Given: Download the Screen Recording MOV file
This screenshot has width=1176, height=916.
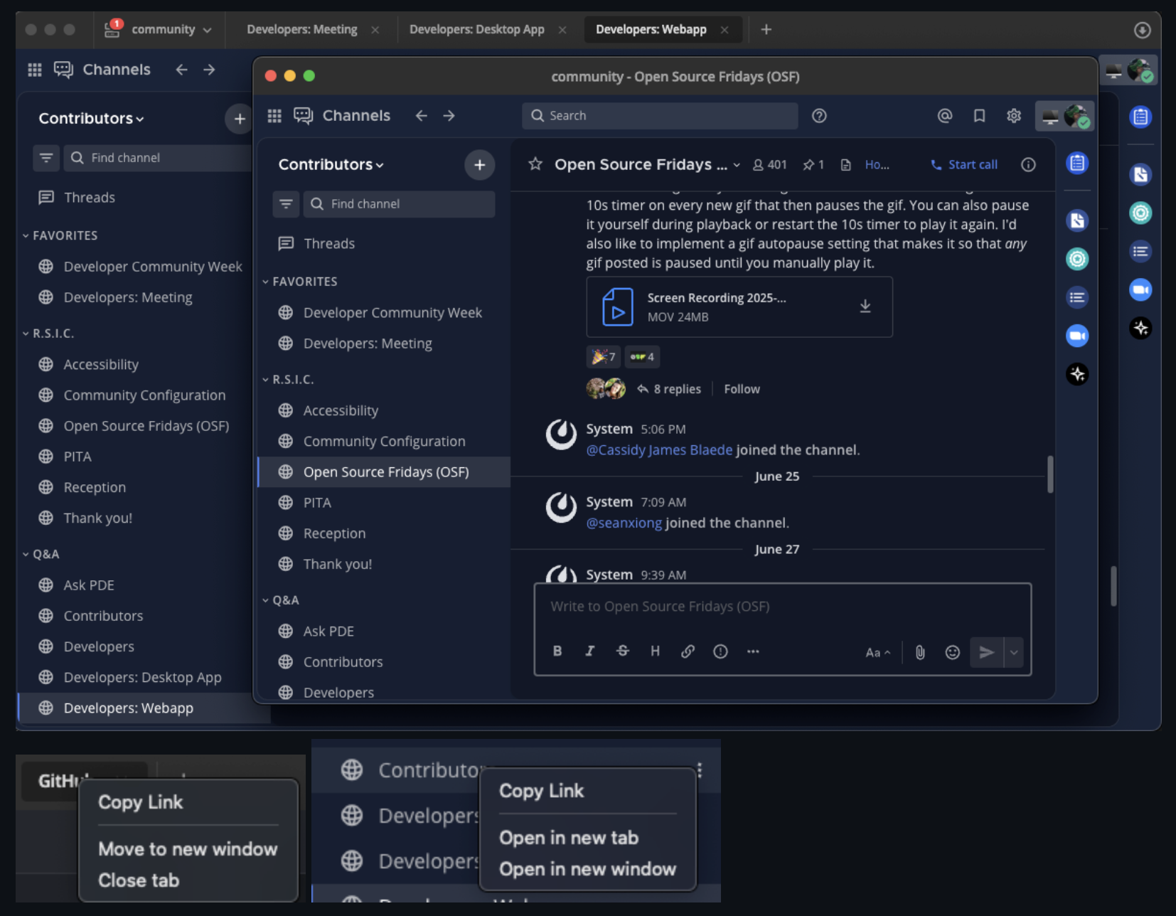Looking at the screenshot, I should (865, 307).
